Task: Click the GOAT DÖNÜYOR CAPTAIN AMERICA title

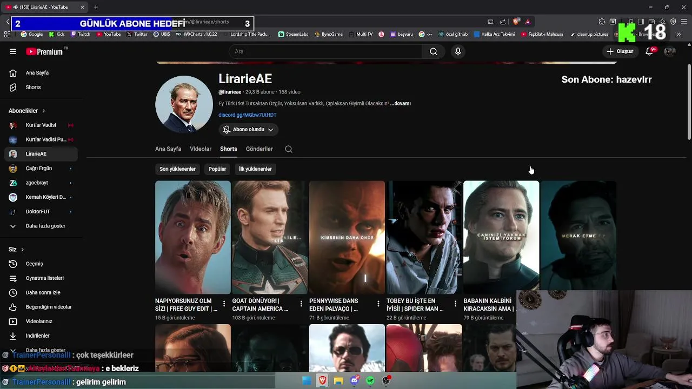Action: [x=260, y=305]
